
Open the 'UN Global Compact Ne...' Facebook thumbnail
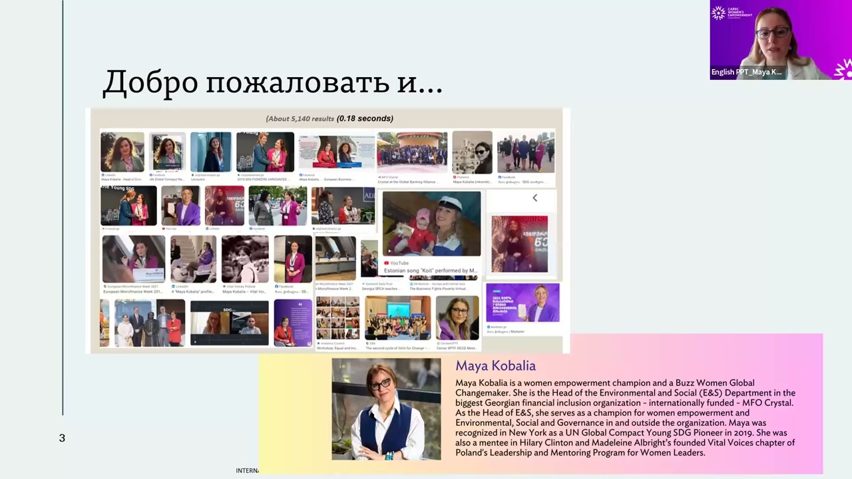coord(168,152)
